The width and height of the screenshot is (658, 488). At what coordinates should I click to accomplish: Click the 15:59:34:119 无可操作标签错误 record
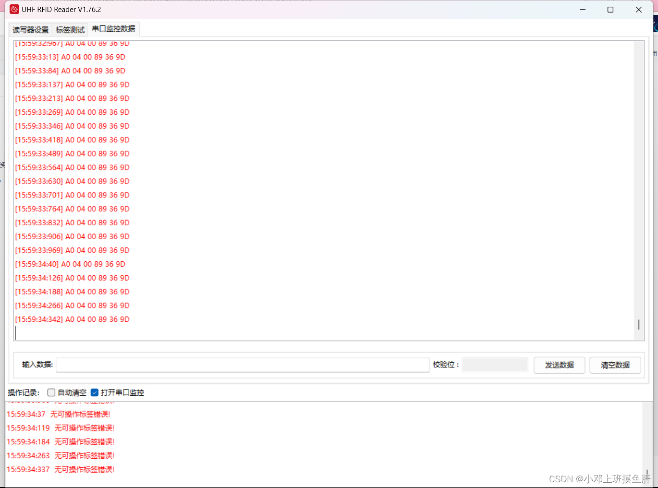point(61,428)
